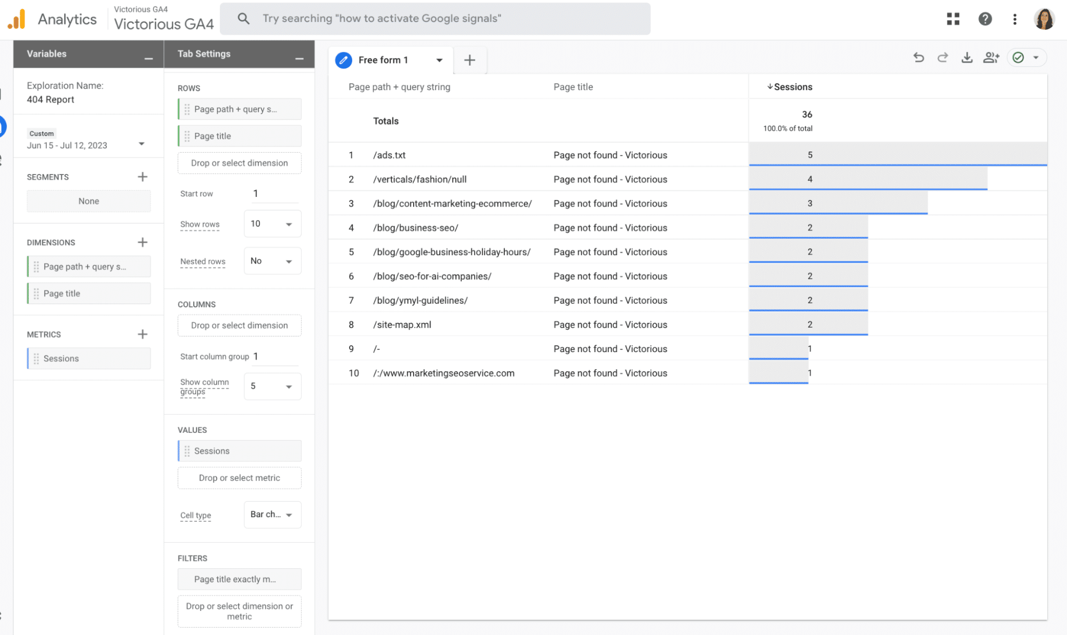Click Drop or select dimension under Columns
This screenshot has height=635, width=1067.
coord(240,326)
